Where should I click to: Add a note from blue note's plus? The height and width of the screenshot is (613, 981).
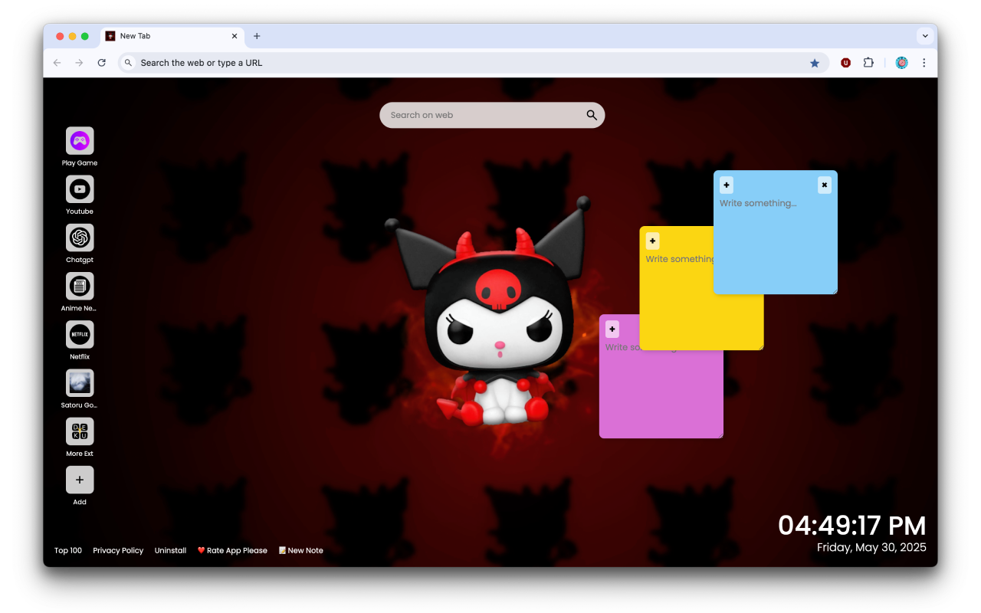tap(727, 185)
